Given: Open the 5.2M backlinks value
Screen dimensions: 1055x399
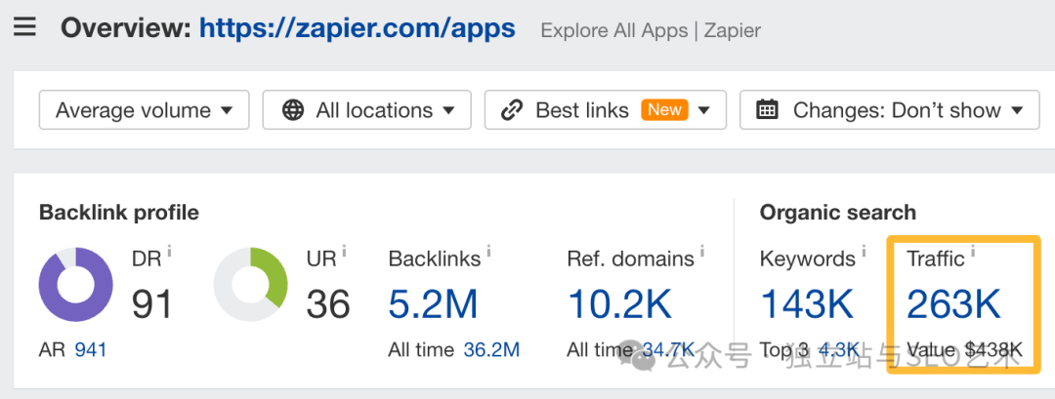Looking at the screenshot, I should coord(434,304).
